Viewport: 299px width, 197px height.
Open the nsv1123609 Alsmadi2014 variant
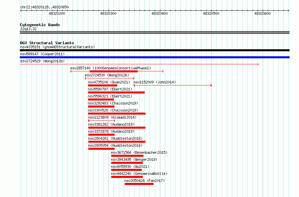tap(112, 117)
